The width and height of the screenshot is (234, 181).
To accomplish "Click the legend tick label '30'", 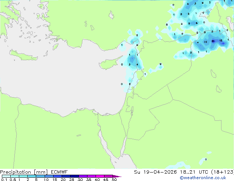I will 80,180.
